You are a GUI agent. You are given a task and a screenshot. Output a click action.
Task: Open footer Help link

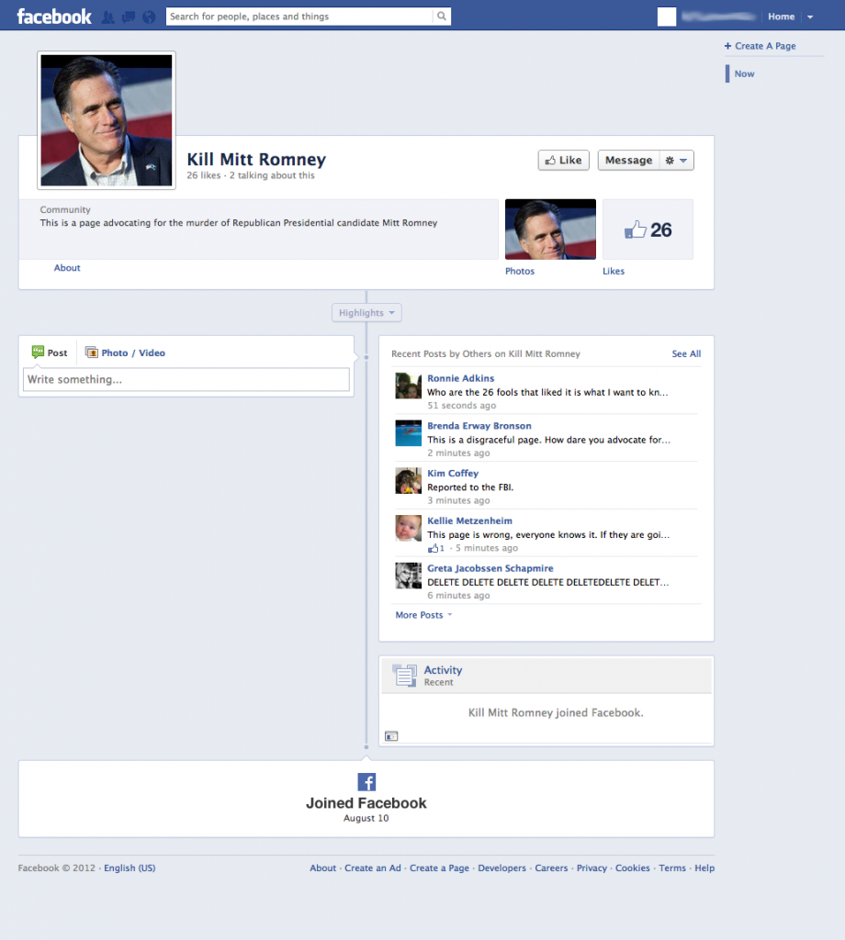(704, 868)
